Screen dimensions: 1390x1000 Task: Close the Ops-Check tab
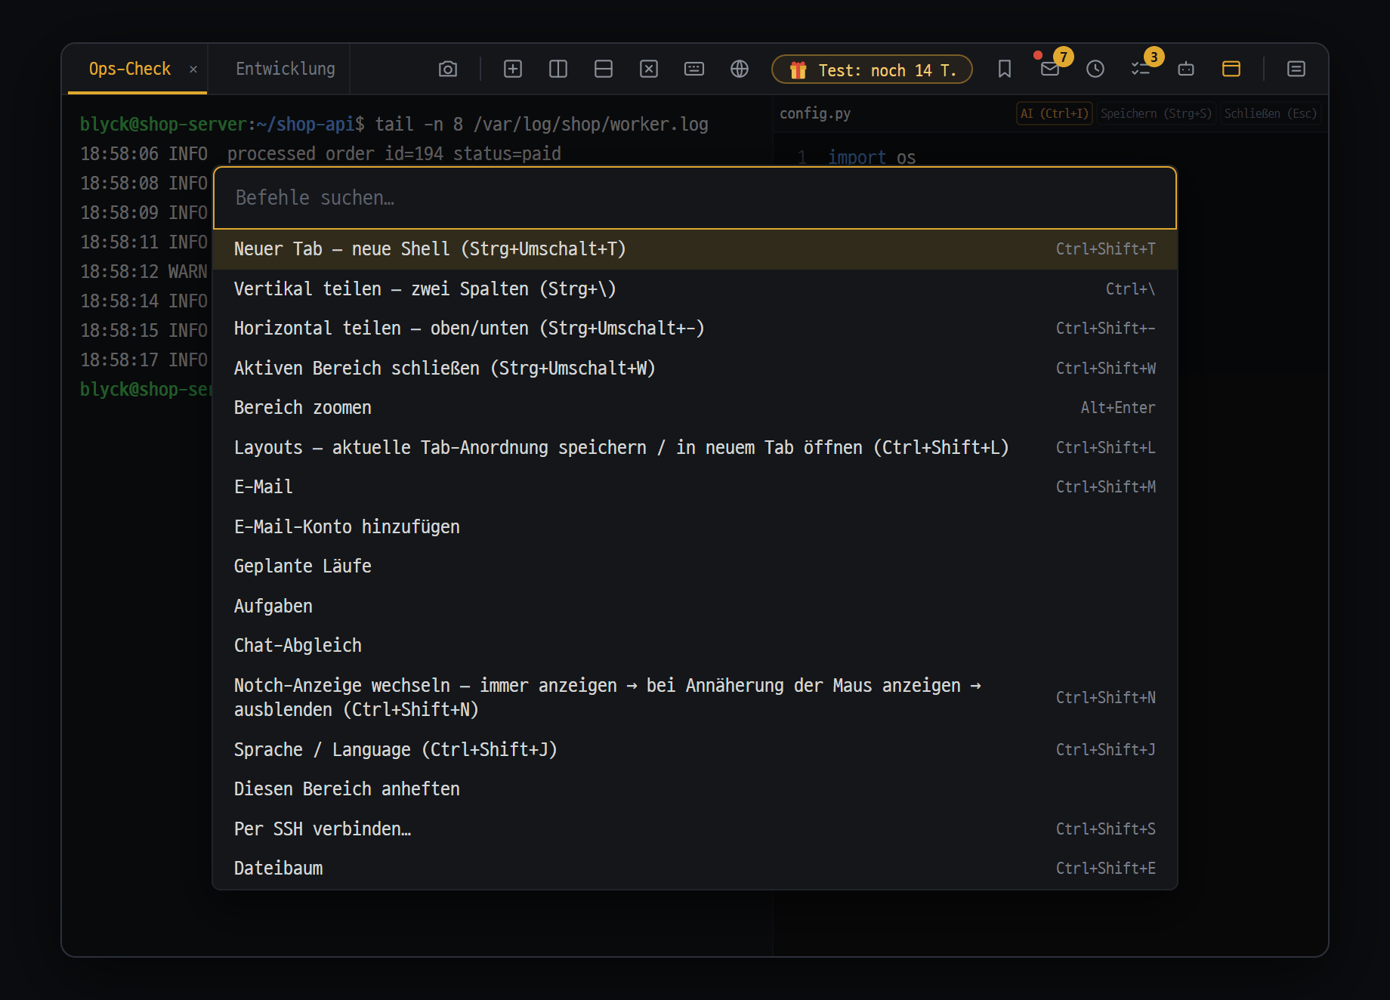coord(193,69)
